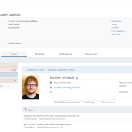Switch to the Team tab

[14, 54]
